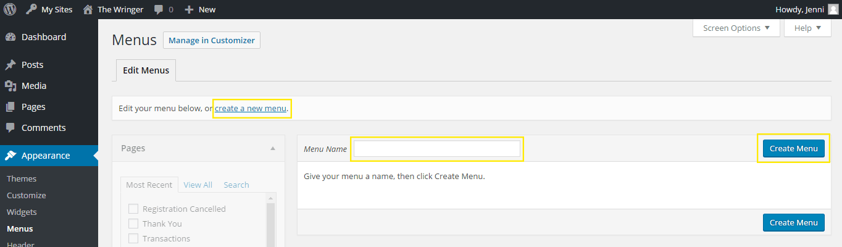Open Customize submenu item
The height and width of the screenshot is (247, 842).
click(27, 195)
